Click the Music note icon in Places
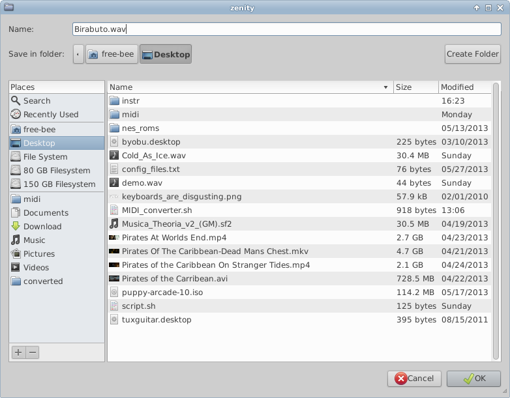 [16, 240]
